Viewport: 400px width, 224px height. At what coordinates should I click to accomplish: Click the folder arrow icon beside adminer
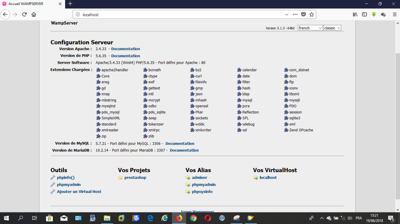[x=188, y=178]
